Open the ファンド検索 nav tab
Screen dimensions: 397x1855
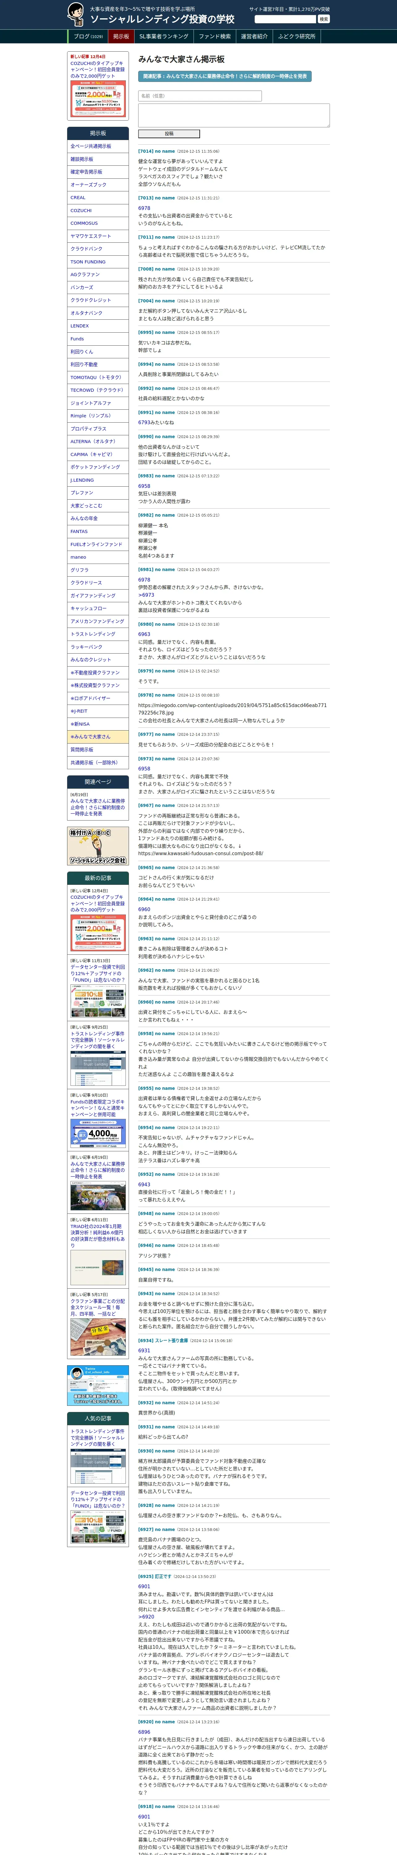tap(215, 37)
